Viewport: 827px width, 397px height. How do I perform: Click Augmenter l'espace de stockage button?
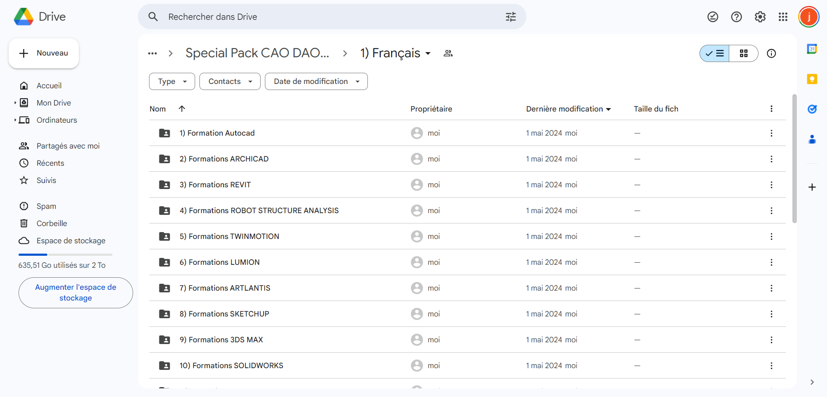coord(76,293)
